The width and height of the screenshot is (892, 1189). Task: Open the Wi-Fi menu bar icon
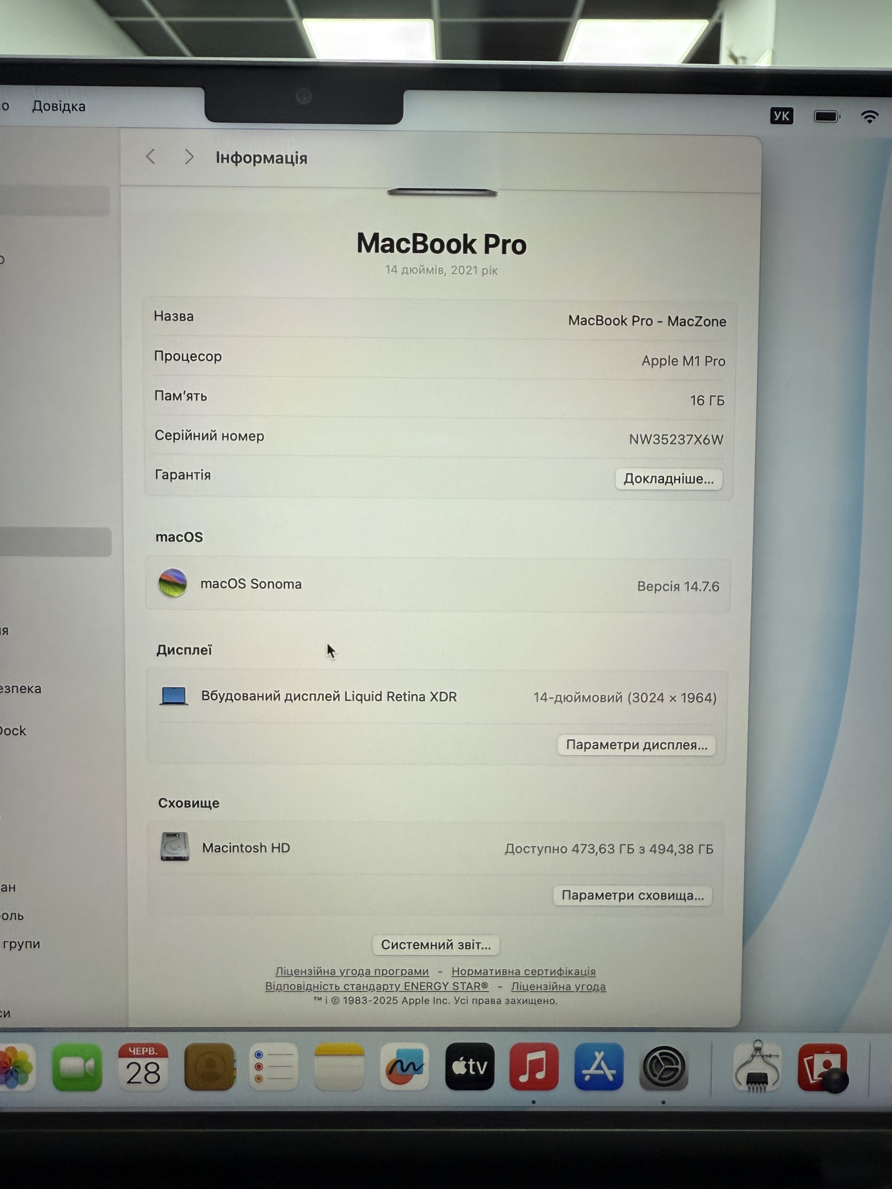pos(870,117)
